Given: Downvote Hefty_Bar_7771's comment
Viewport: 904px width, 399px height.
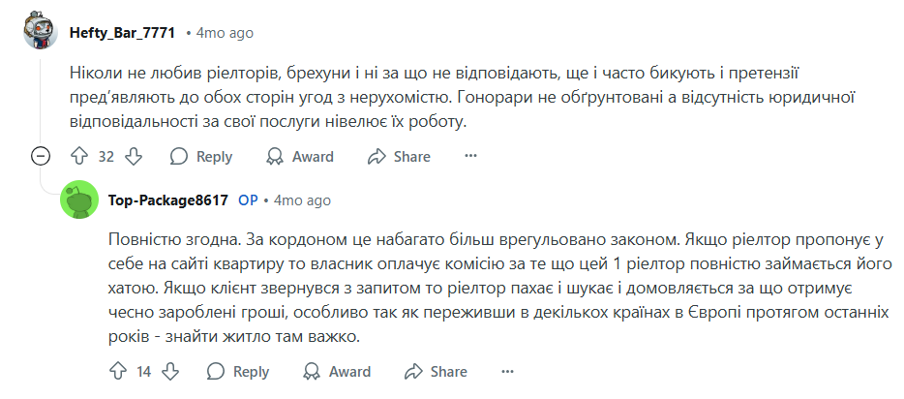Looking at the screenshot, I should pos(135,157).
